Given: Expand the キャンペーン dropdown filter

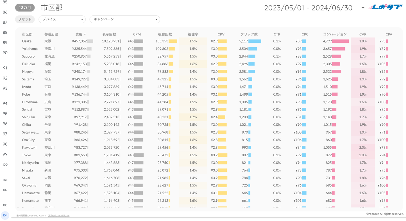Looking at the screenshot, I should coord(124,19).
